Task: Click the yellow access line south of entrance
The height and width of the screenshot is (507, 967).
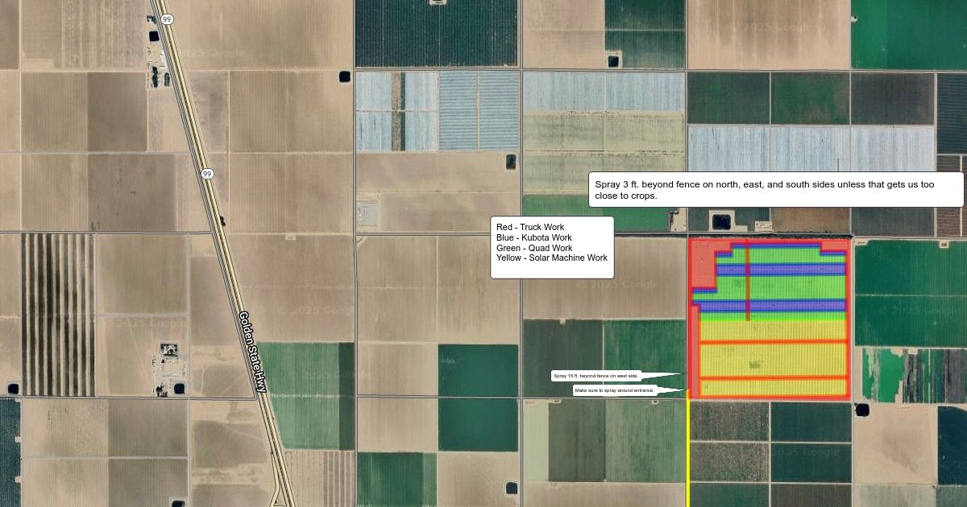Action: tap(687, 451)
